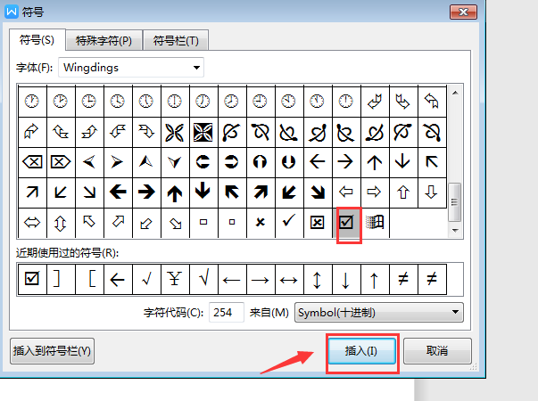The height and width of the screenshot is (401, 538).
Task: Open the Symbol(十进制) source dropdown
Action: tap(379, 312)
